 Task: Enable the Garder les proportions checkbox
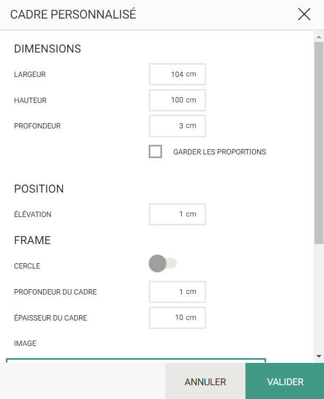click(156, 151)
